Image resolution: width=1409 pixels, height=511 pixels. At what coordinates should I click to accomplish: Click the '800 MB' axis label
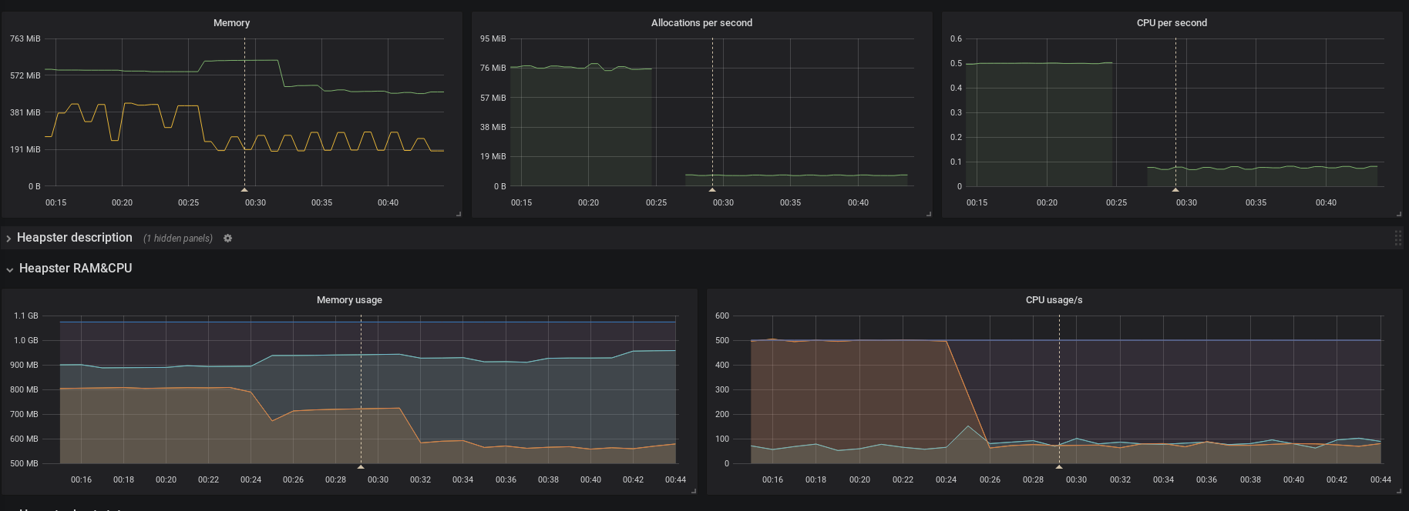pyautogui.click(x=24, y=389)
